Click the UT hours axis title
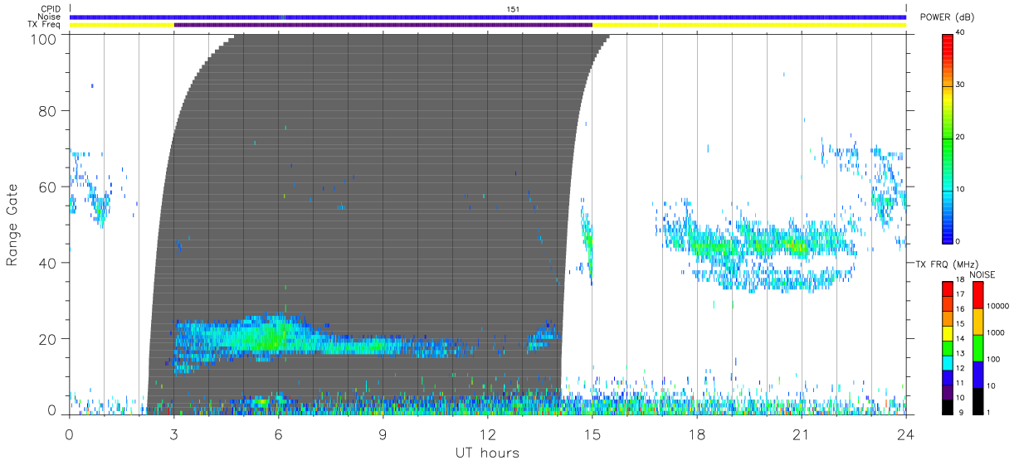This screenshot has width=1019, height=470. click(486, 453)
